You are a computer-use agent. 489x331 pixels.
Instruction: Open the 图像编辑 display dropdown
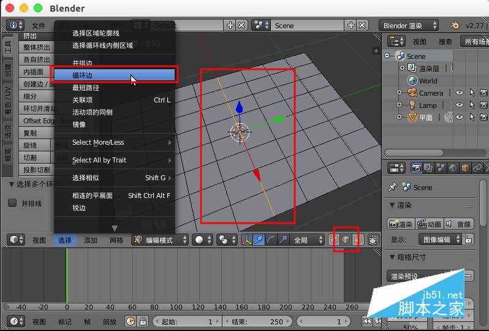(x=440, y=239)
